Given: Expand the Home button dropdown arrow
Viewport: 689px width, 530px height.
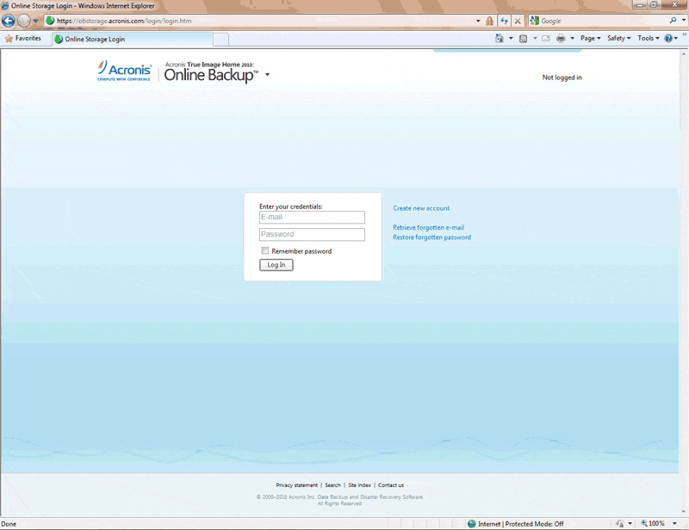Looking at the screenshot, I should tap(511, 39).
